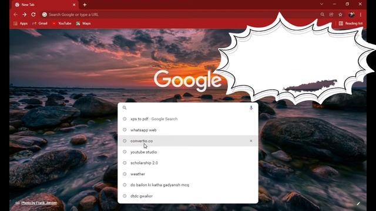Click the Google logo

(x=187, y=81)
